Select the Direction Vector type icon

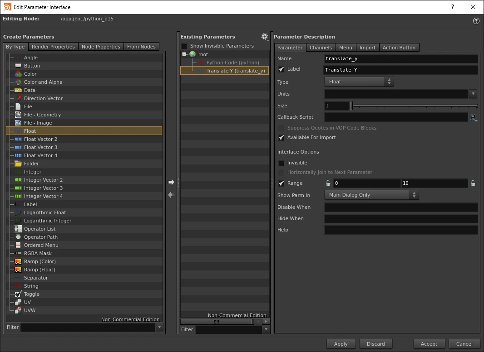pyautogui.click(x=18, y=98)
